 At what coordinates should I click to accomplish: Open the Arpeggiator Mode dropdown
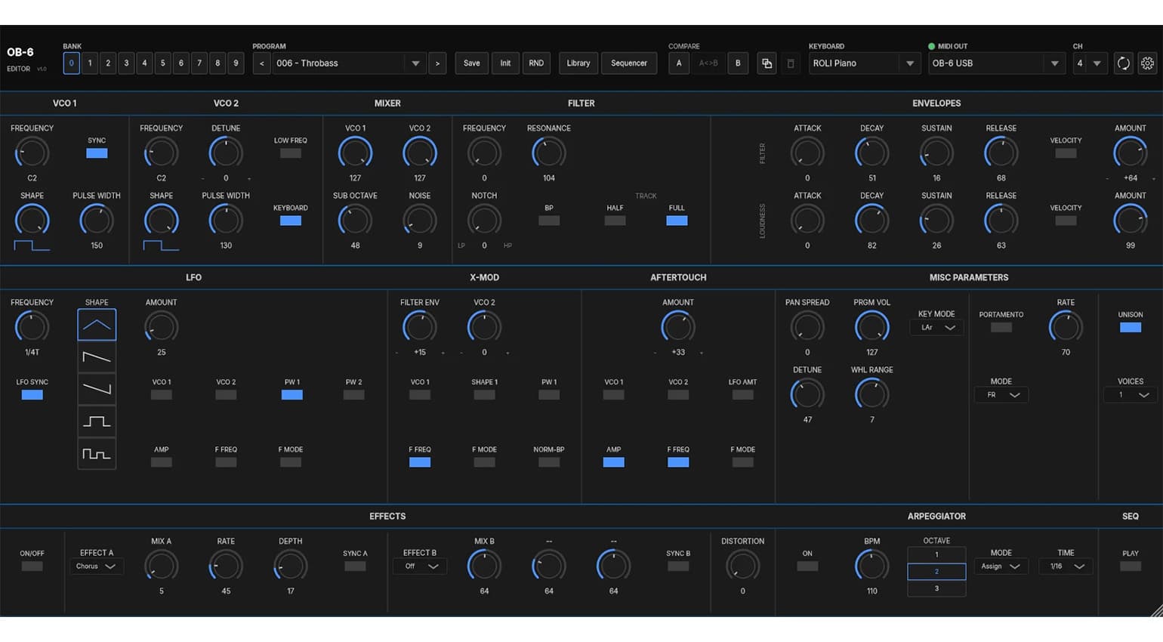[x=1001, y=566]
